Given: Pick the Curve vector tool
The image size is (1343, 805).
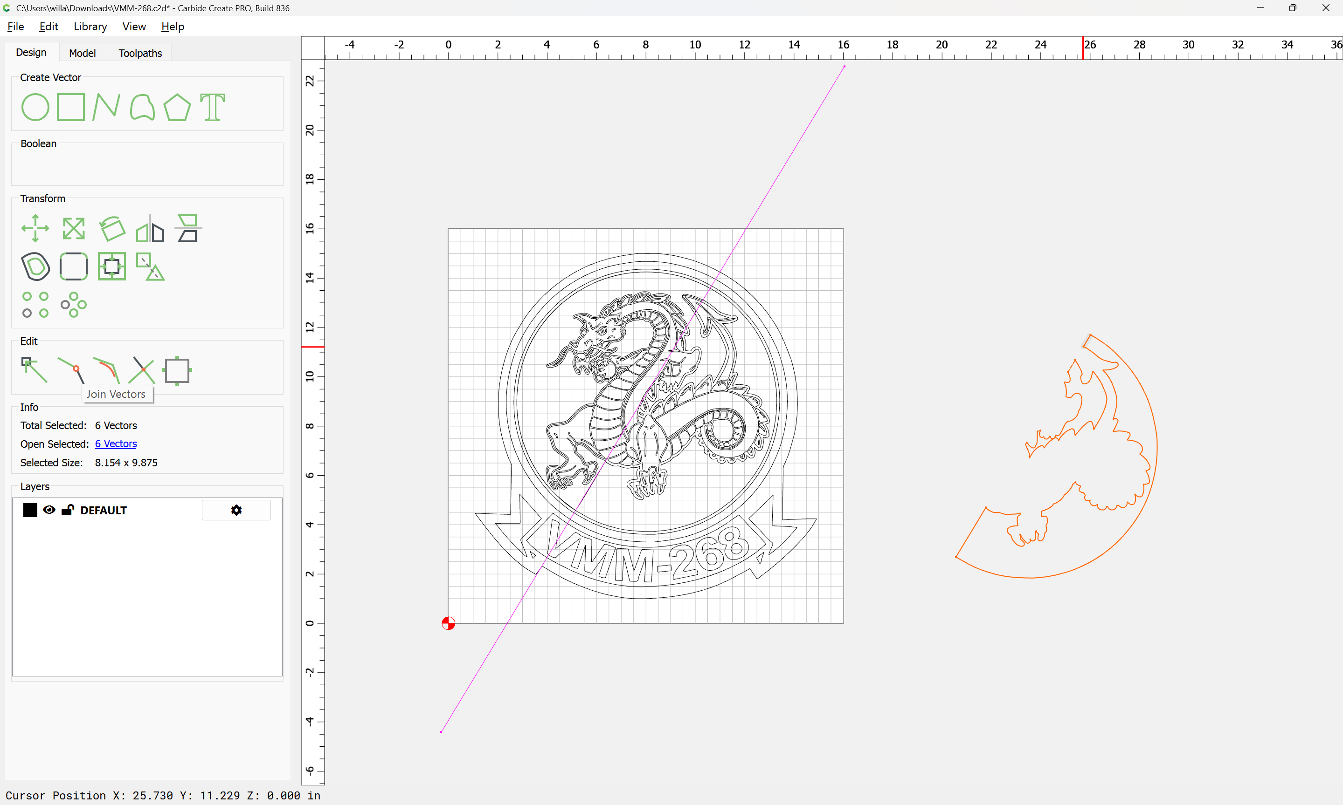Looking at the screenshot, I should pyautogui.click(x=142, y=107).
